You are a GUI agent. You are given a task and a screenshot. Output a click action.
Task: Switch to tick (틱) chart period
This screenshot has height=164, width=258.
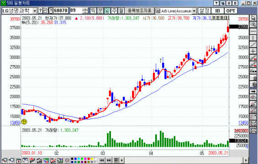[x=93, y=10]
